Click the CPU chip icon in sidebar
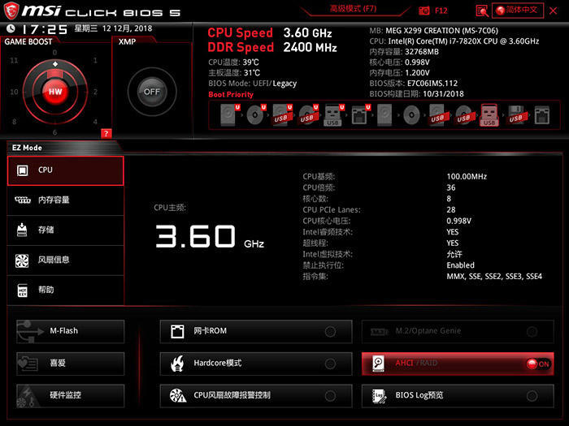Image resolution: width=569 pixels, height=426 pixels. (23, 170)
